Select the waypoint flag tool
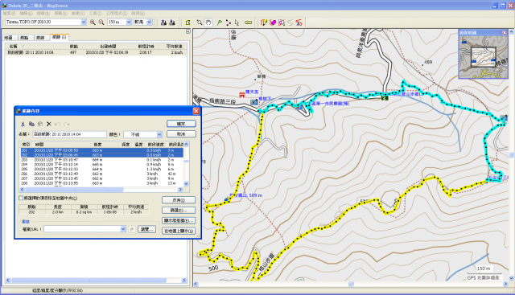 (219, 23)
